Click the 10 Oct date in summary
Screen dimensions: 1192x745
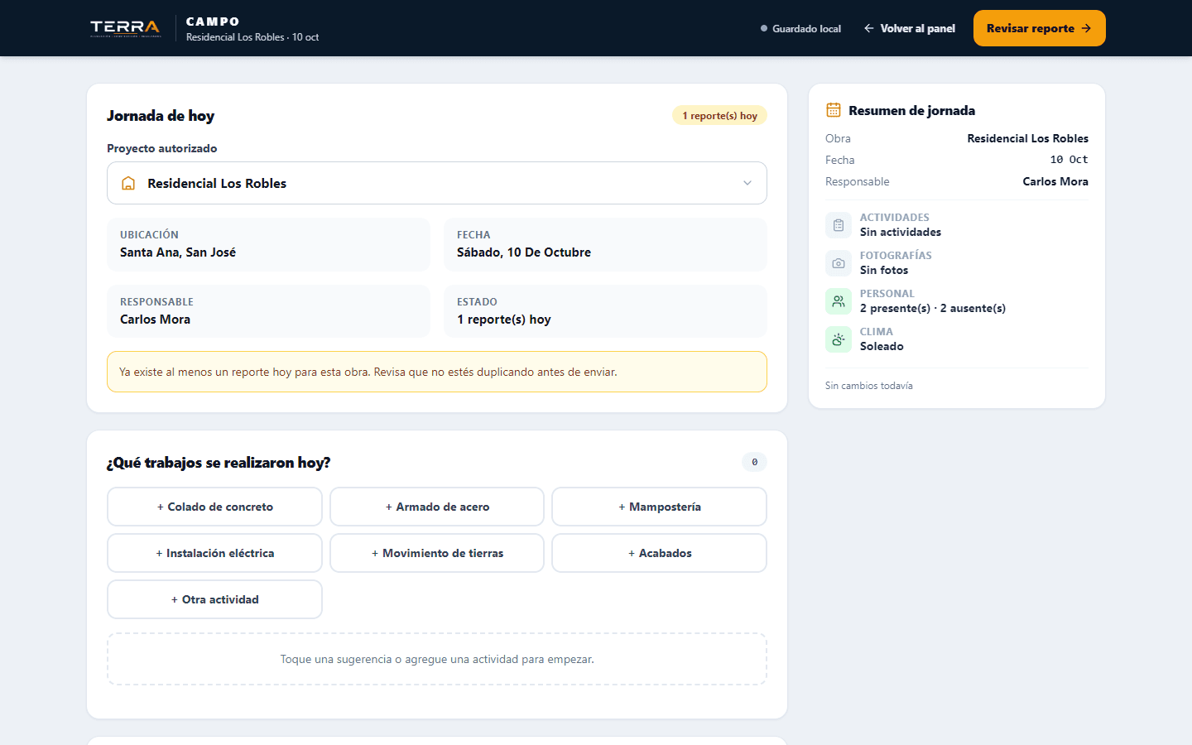tap(1069, 160)
